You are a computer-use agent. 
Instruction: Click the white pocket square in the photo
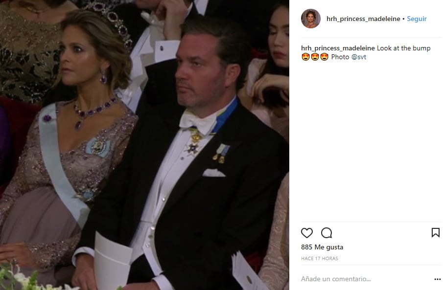(x=214, y=173)
